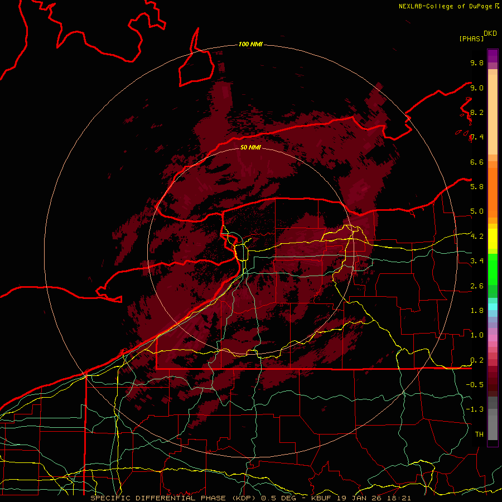Select the 8.2 value on the color scale
This screenshot has height=502, width=502.
point(477,112)
